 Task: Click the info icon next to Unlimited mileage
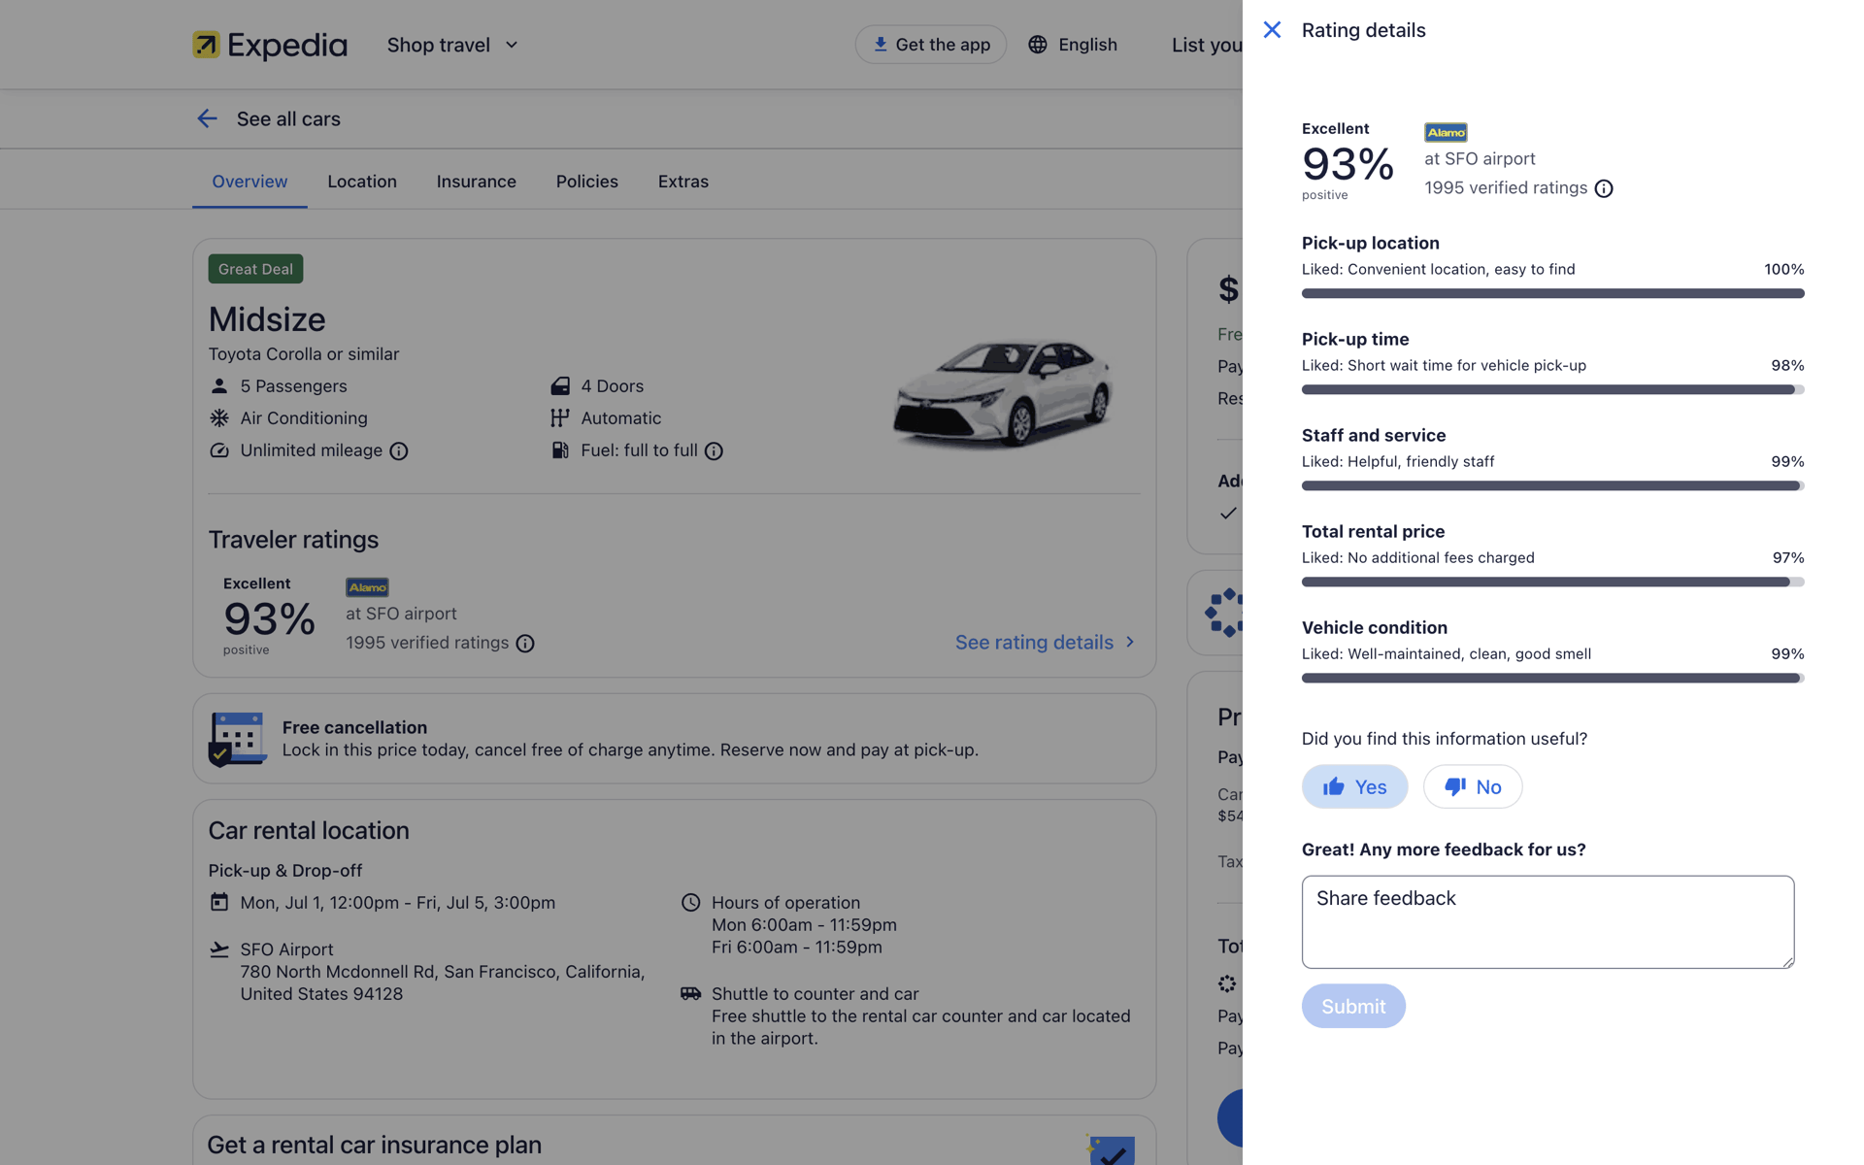399,451
